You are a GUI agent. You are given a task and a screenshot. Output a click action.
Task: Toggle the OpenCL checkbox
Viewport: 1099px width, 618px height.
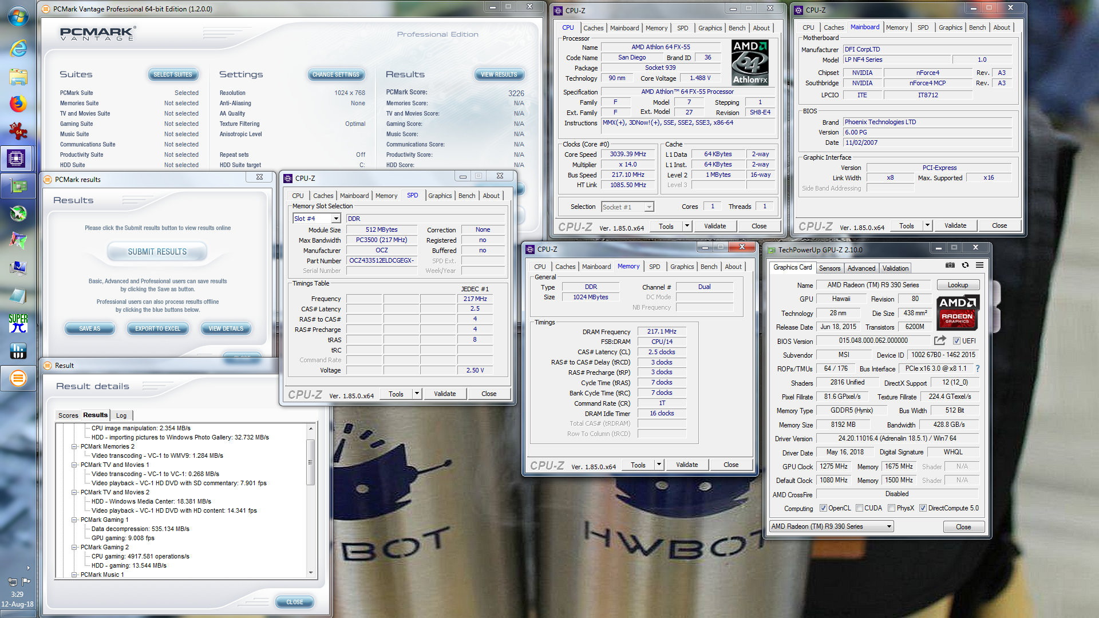coord(823,508)
